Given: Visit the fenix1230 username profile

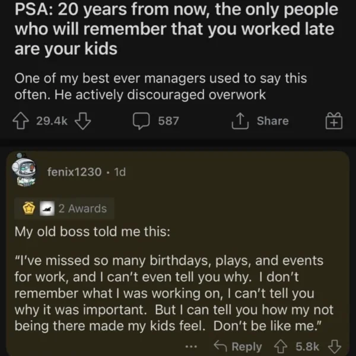Looking at the screenshot, I should point(73,171).
